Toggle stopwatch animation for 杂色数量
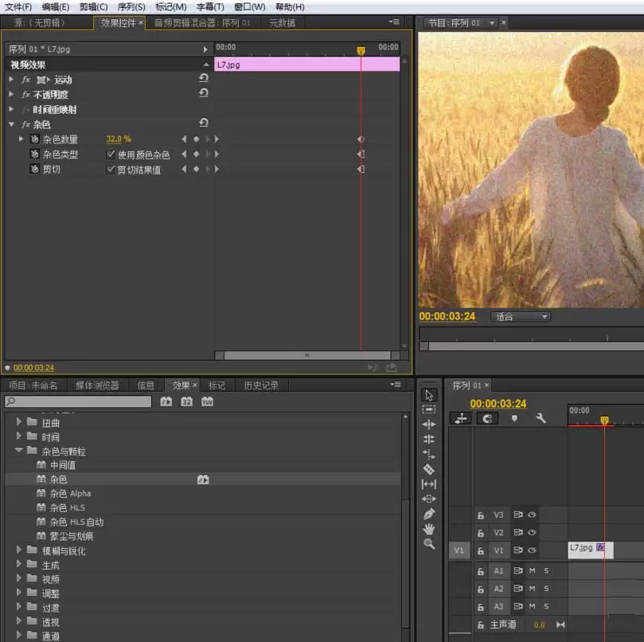The image size is (644, 642). tap(34, 139)
